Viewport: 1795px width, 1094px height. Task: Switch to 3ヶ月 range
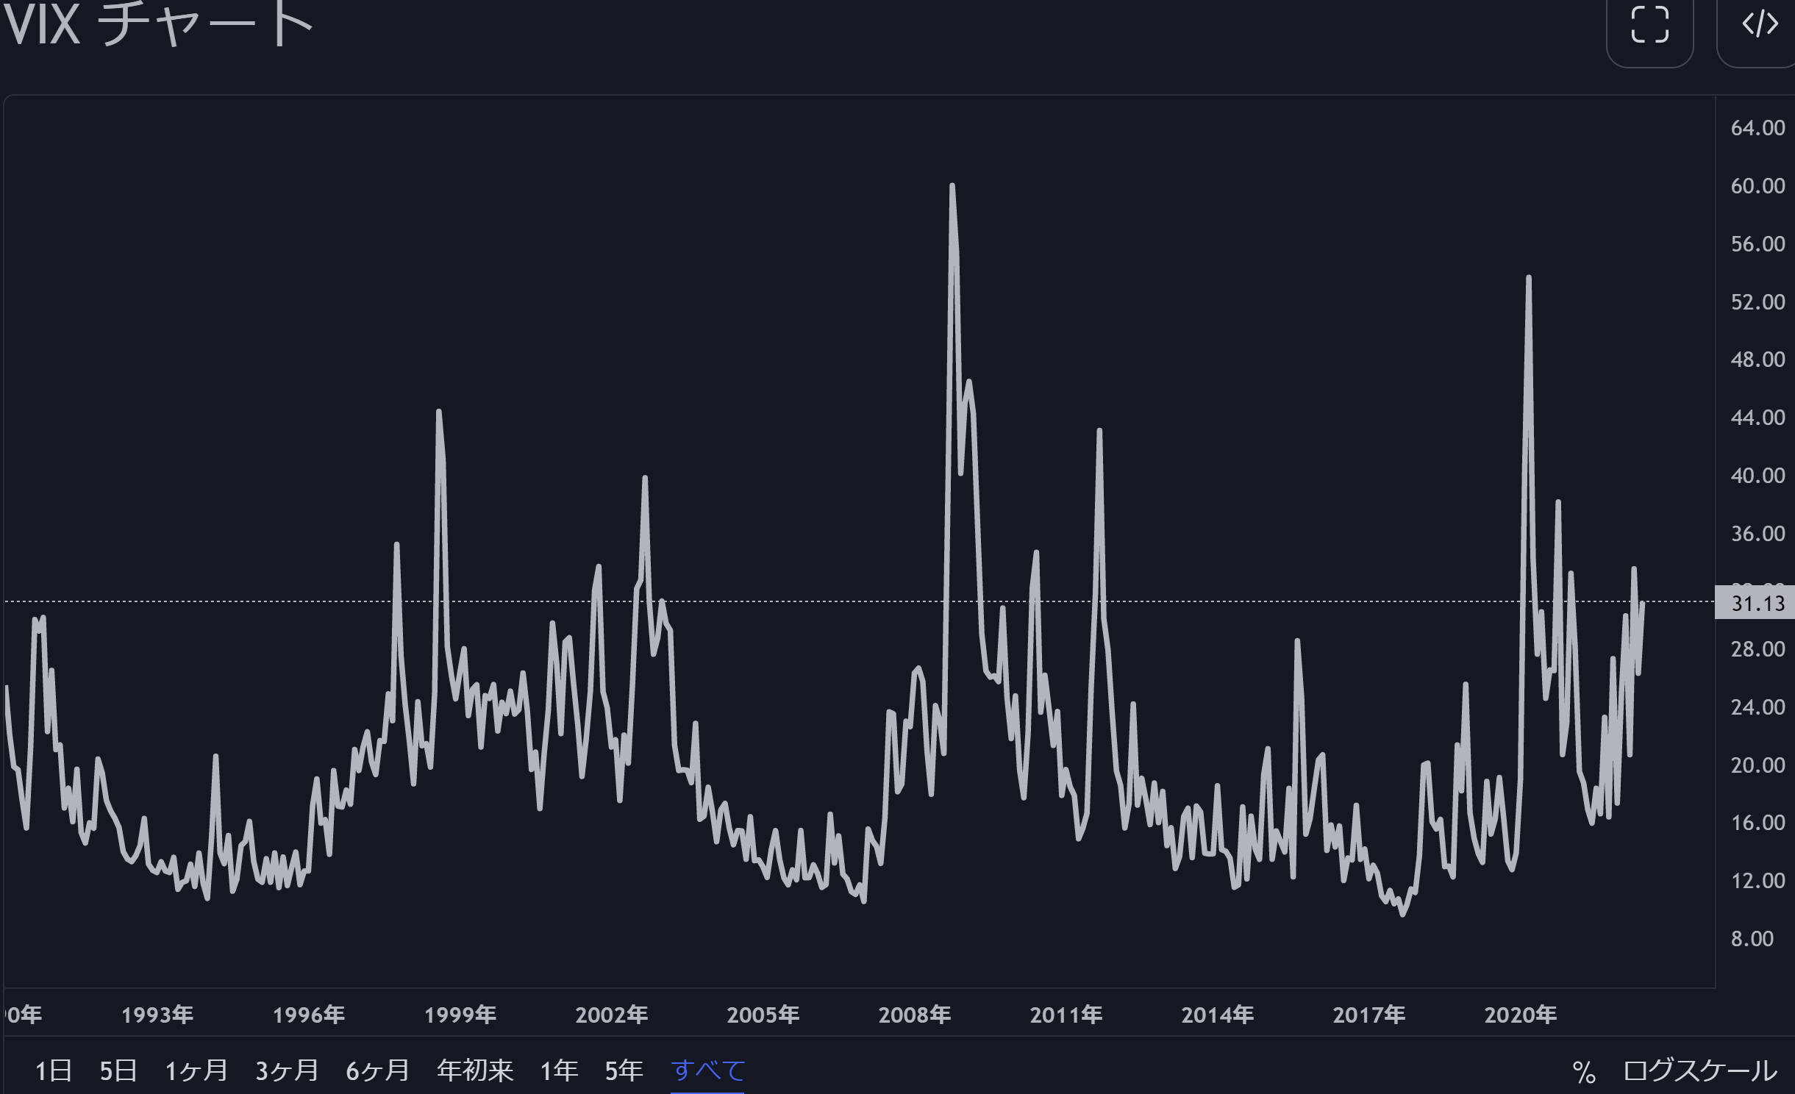(x=287, y=1070)
